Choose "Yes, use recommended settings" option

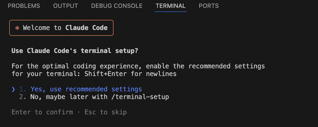point(86,89)
